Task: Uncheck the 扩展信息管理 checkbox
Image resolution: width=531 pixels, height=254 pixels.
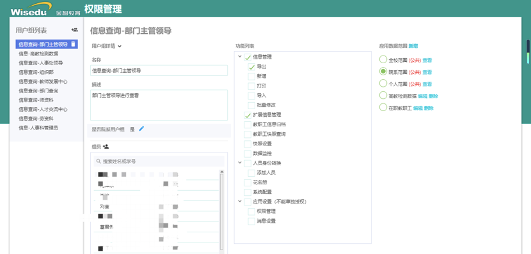Action: point(248,115)
